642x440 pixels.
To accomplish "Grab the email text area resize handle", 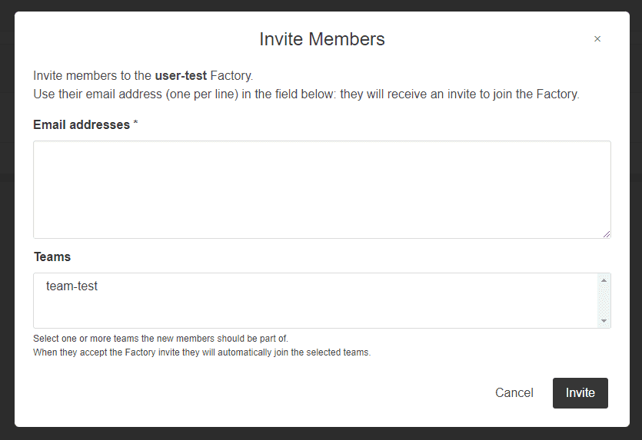I will [607, 233].
